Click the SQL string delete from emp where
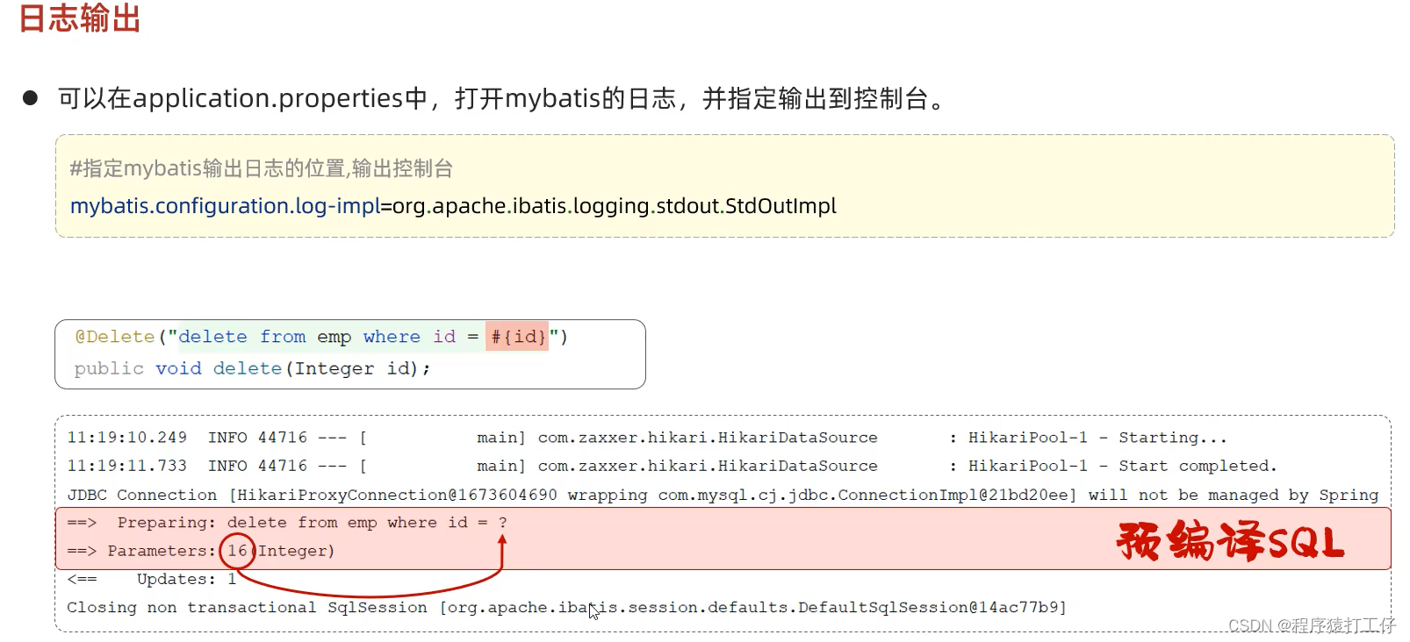This screenshot has height=642, width=1410. [299, 337]
